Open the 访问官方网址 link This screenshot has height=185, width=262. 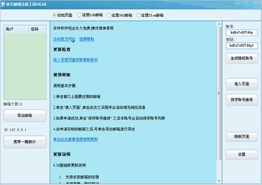point(64,39)
